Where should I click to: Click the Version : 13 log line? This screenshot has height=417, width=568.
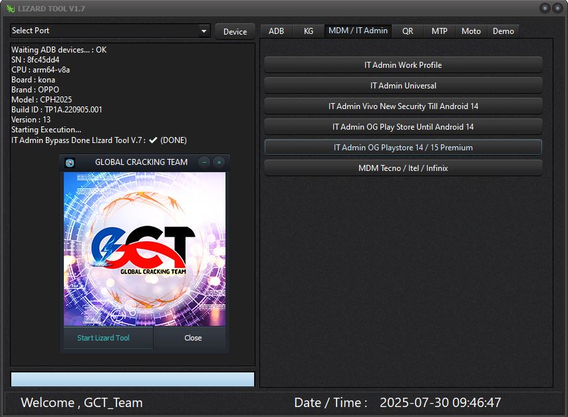click(31, 120)
